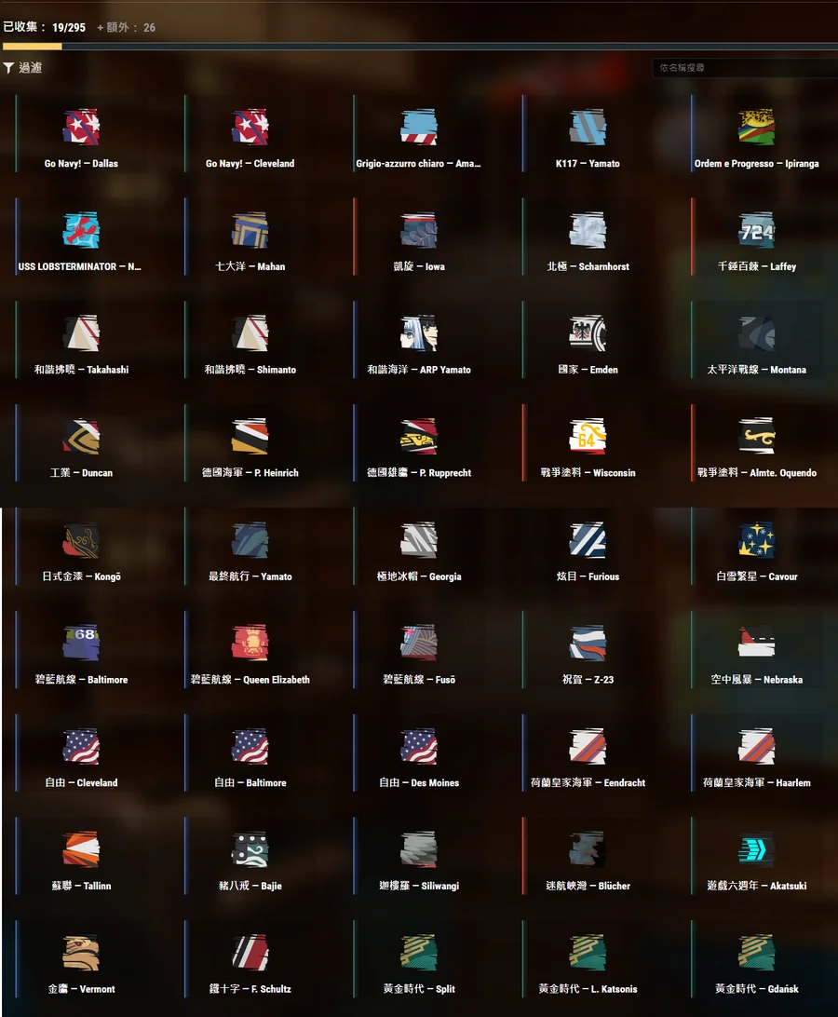Open the Ordem e Progresso Ipiranga label
The height and width of the screenshot is (1017, 838).
[756, 164]
